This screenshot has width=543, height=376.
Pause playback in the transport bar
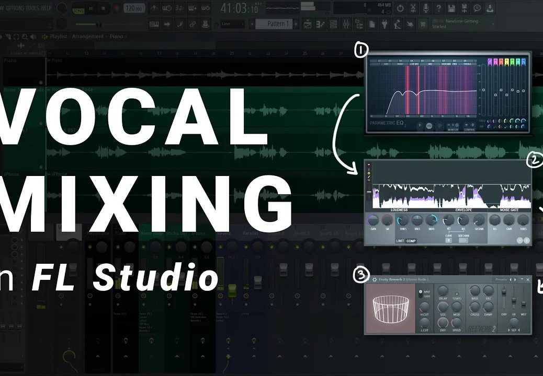click(90, 9)
